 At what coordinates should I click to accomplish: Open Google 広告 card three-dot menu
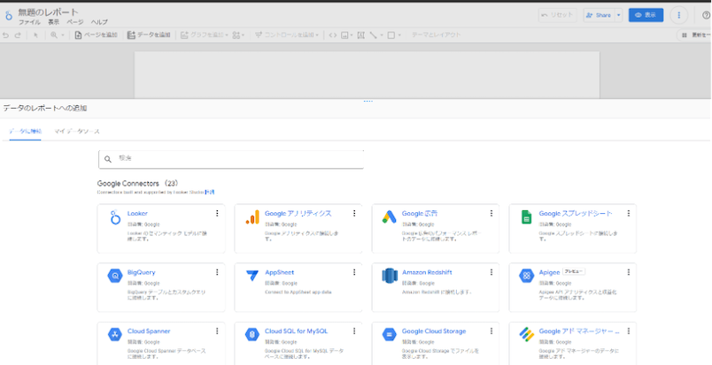(491, 213)
